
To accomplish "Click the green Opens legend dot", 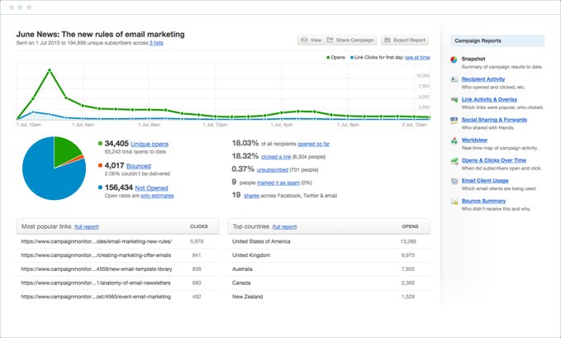I will 328,58.
